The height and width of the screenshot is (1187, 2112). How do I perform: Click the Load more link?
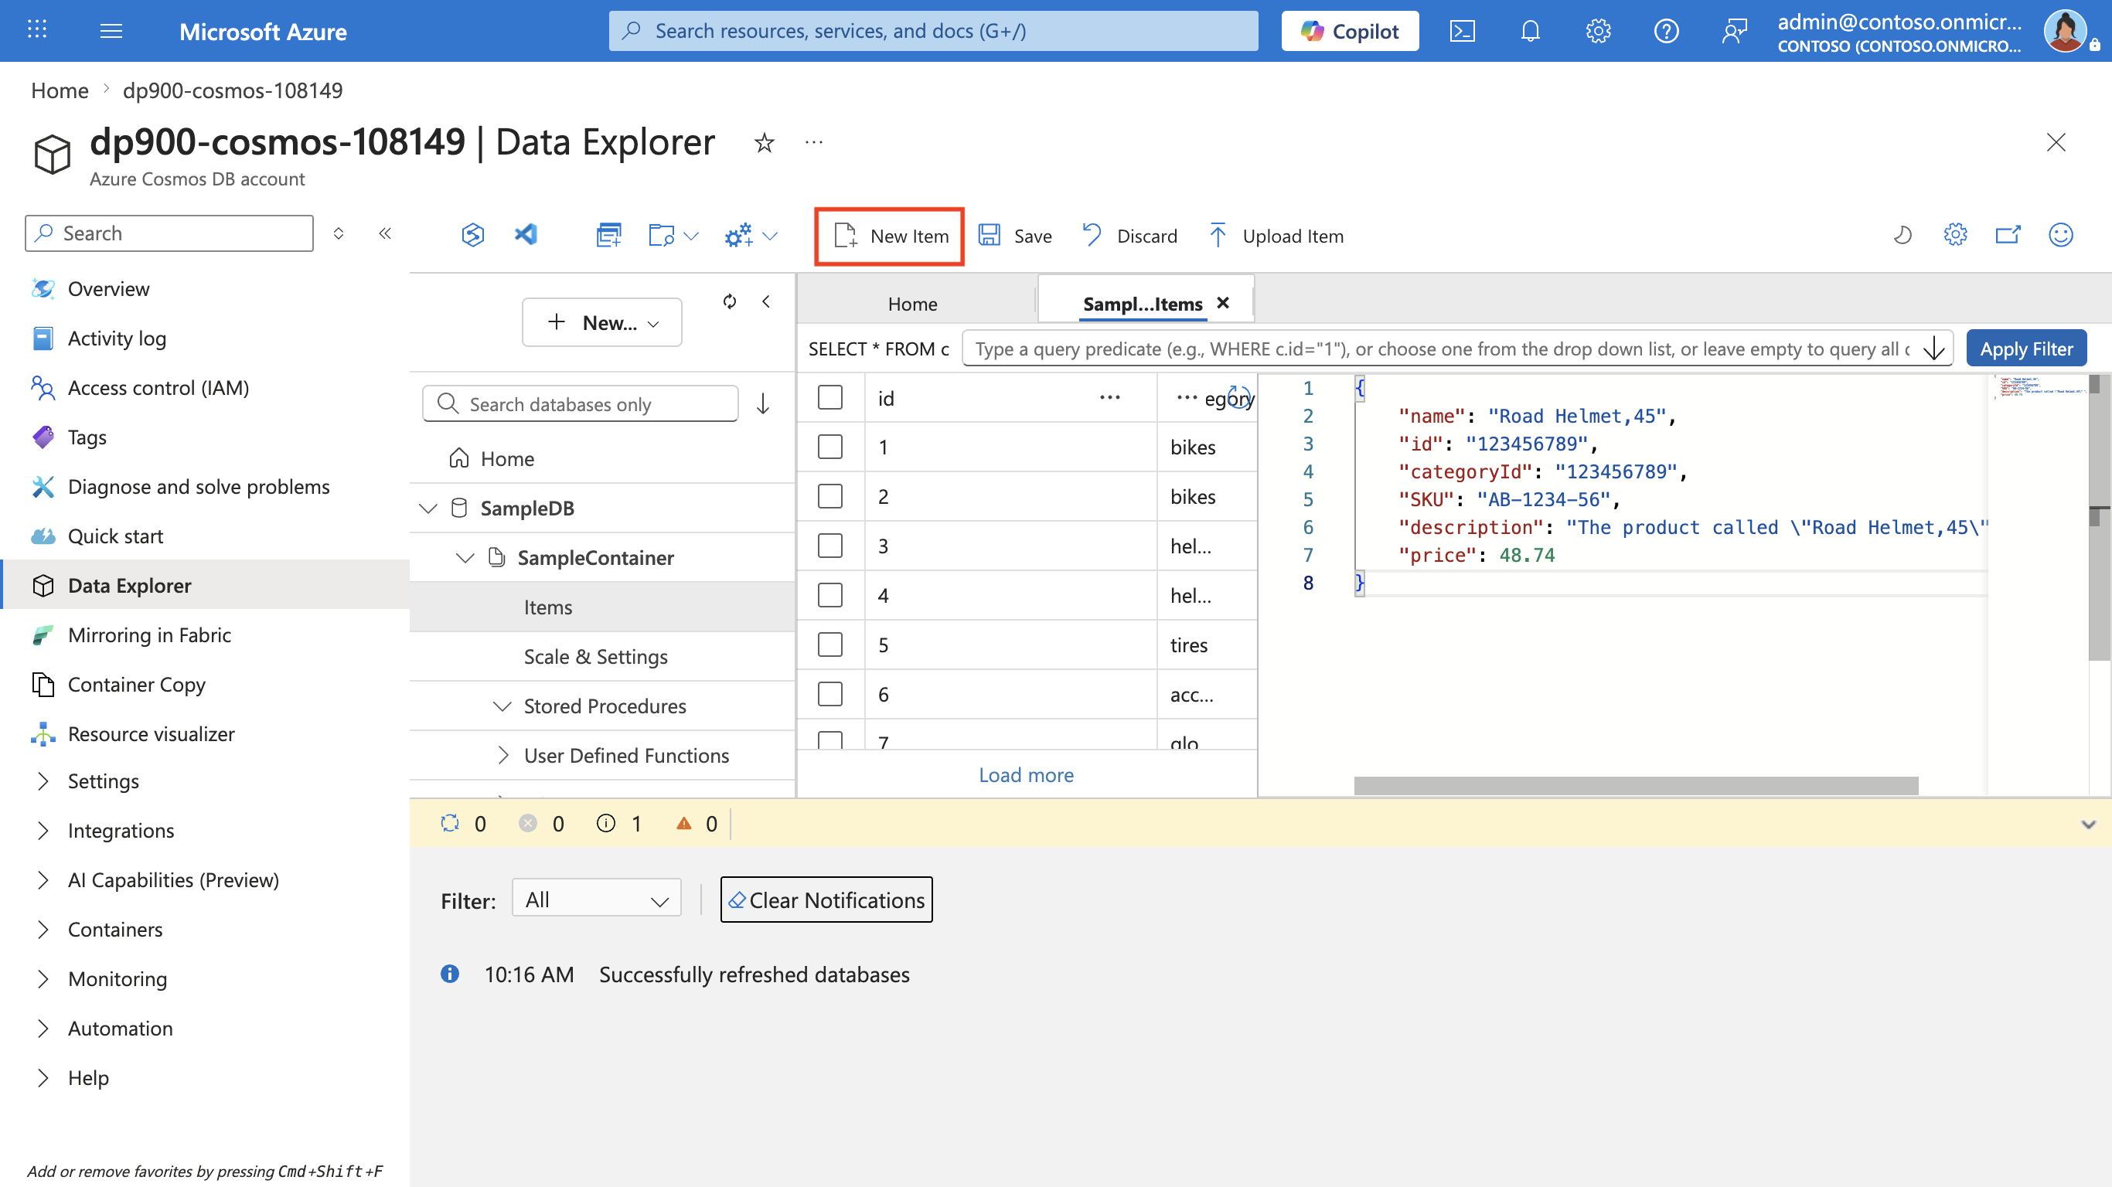tap(1026, 774)
